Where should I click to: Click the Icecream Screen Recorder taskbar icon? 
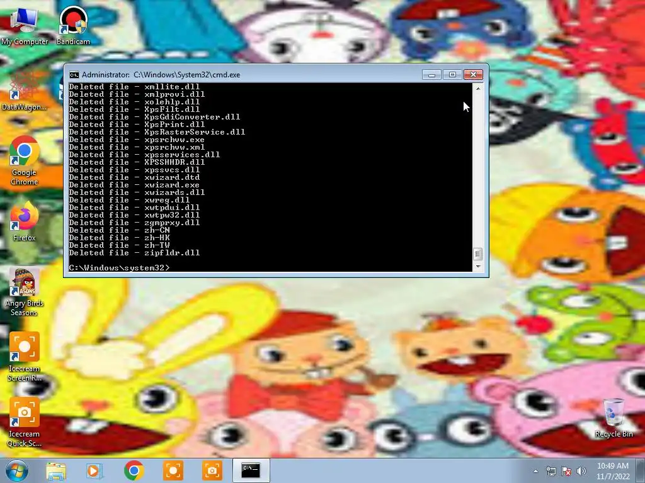click(173, 470)
